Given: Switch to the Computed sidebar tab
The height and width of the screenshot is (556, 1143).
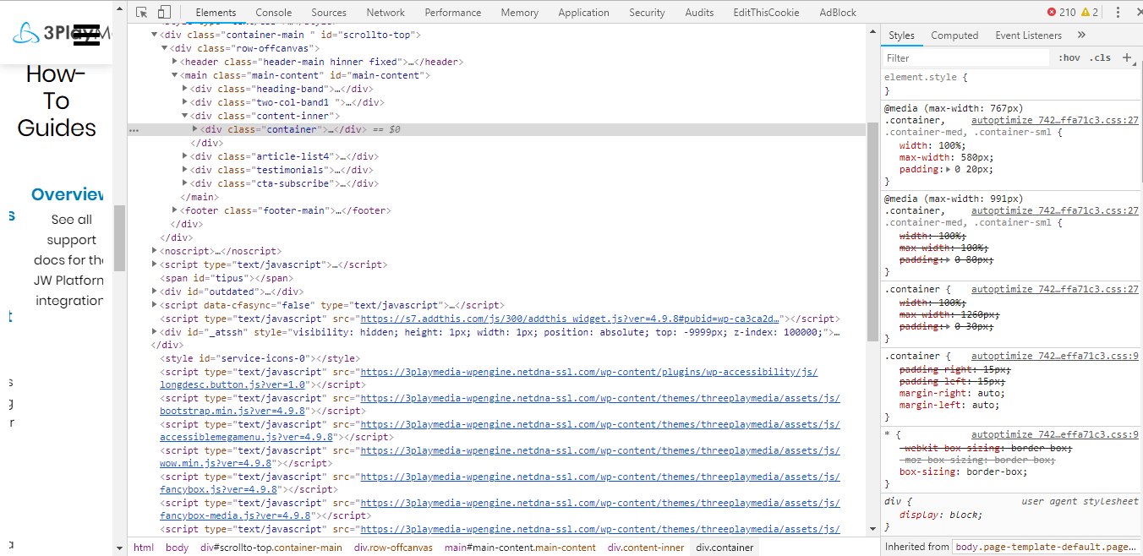Looking at the screenshot, I should [x=954, y=35].
